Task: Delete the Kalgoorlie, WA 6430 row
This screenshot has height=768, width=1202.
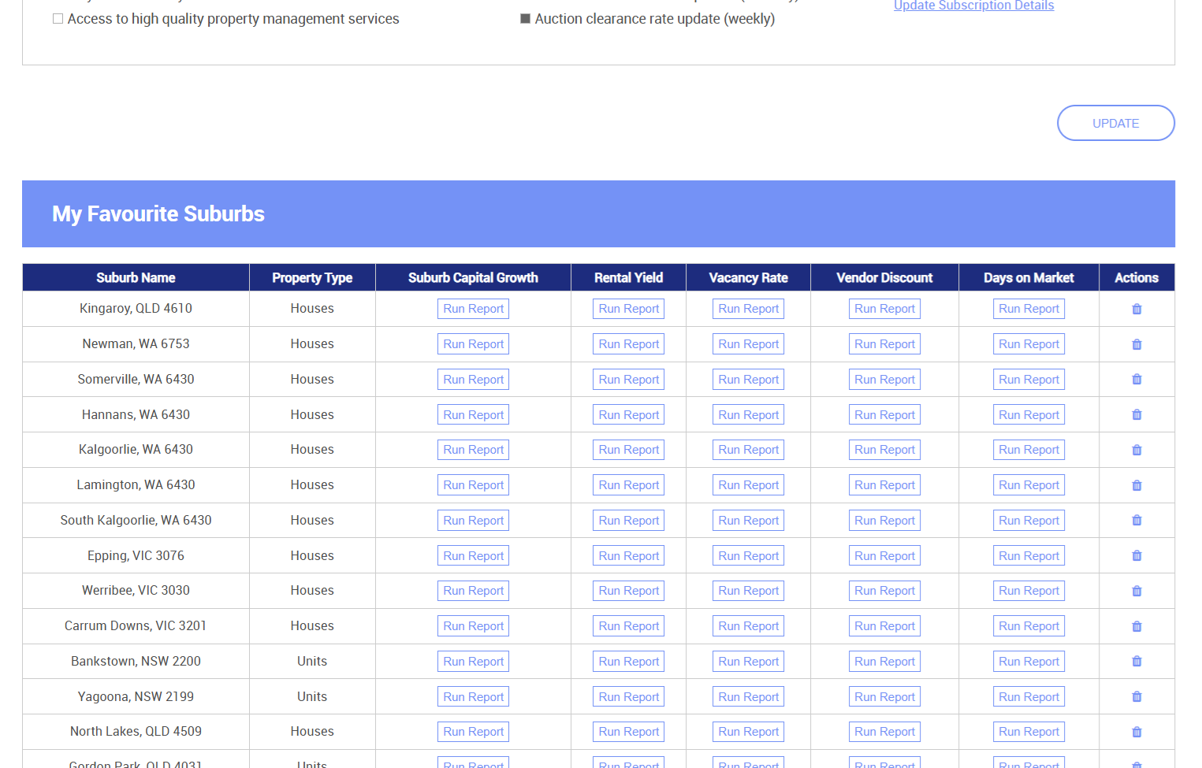Action: [1136, 450]
